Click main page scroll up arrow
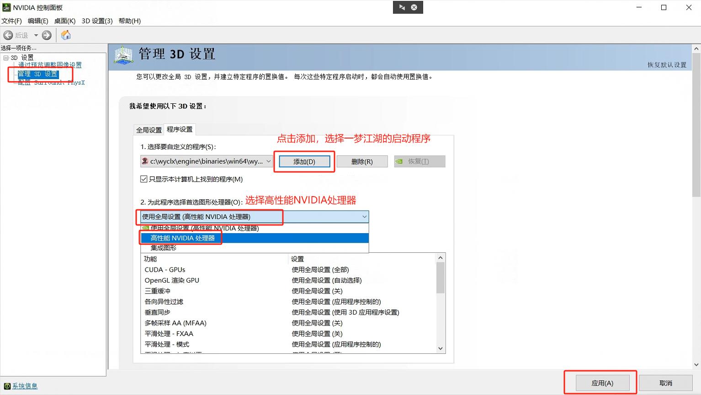Viewport: 701px width, 395px height. point(696,48)
